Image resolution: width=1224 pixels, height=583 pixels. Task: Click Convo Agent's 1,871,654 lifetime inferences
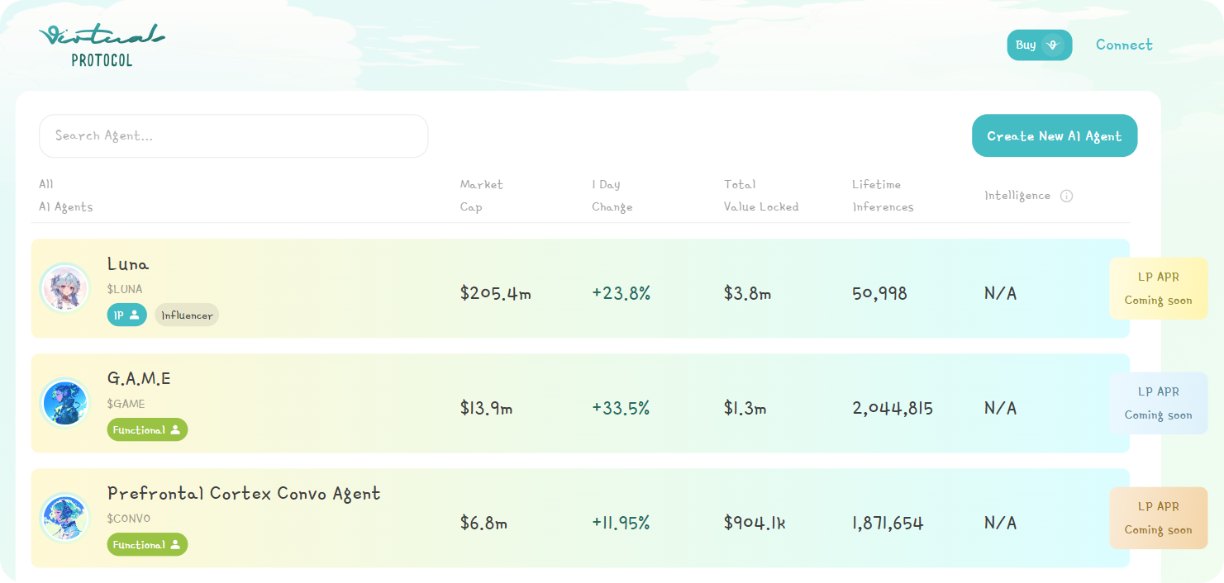tap(888, 523)
